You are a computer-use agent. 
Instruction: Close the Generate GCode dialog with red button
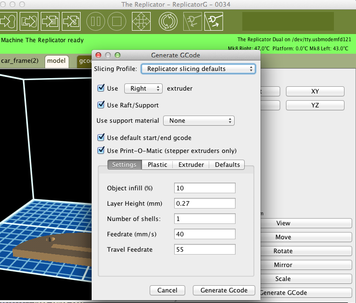tap(98, 55)
